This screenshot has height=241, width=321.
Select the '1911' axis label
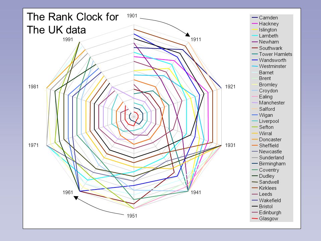click(x=196, y=39)
